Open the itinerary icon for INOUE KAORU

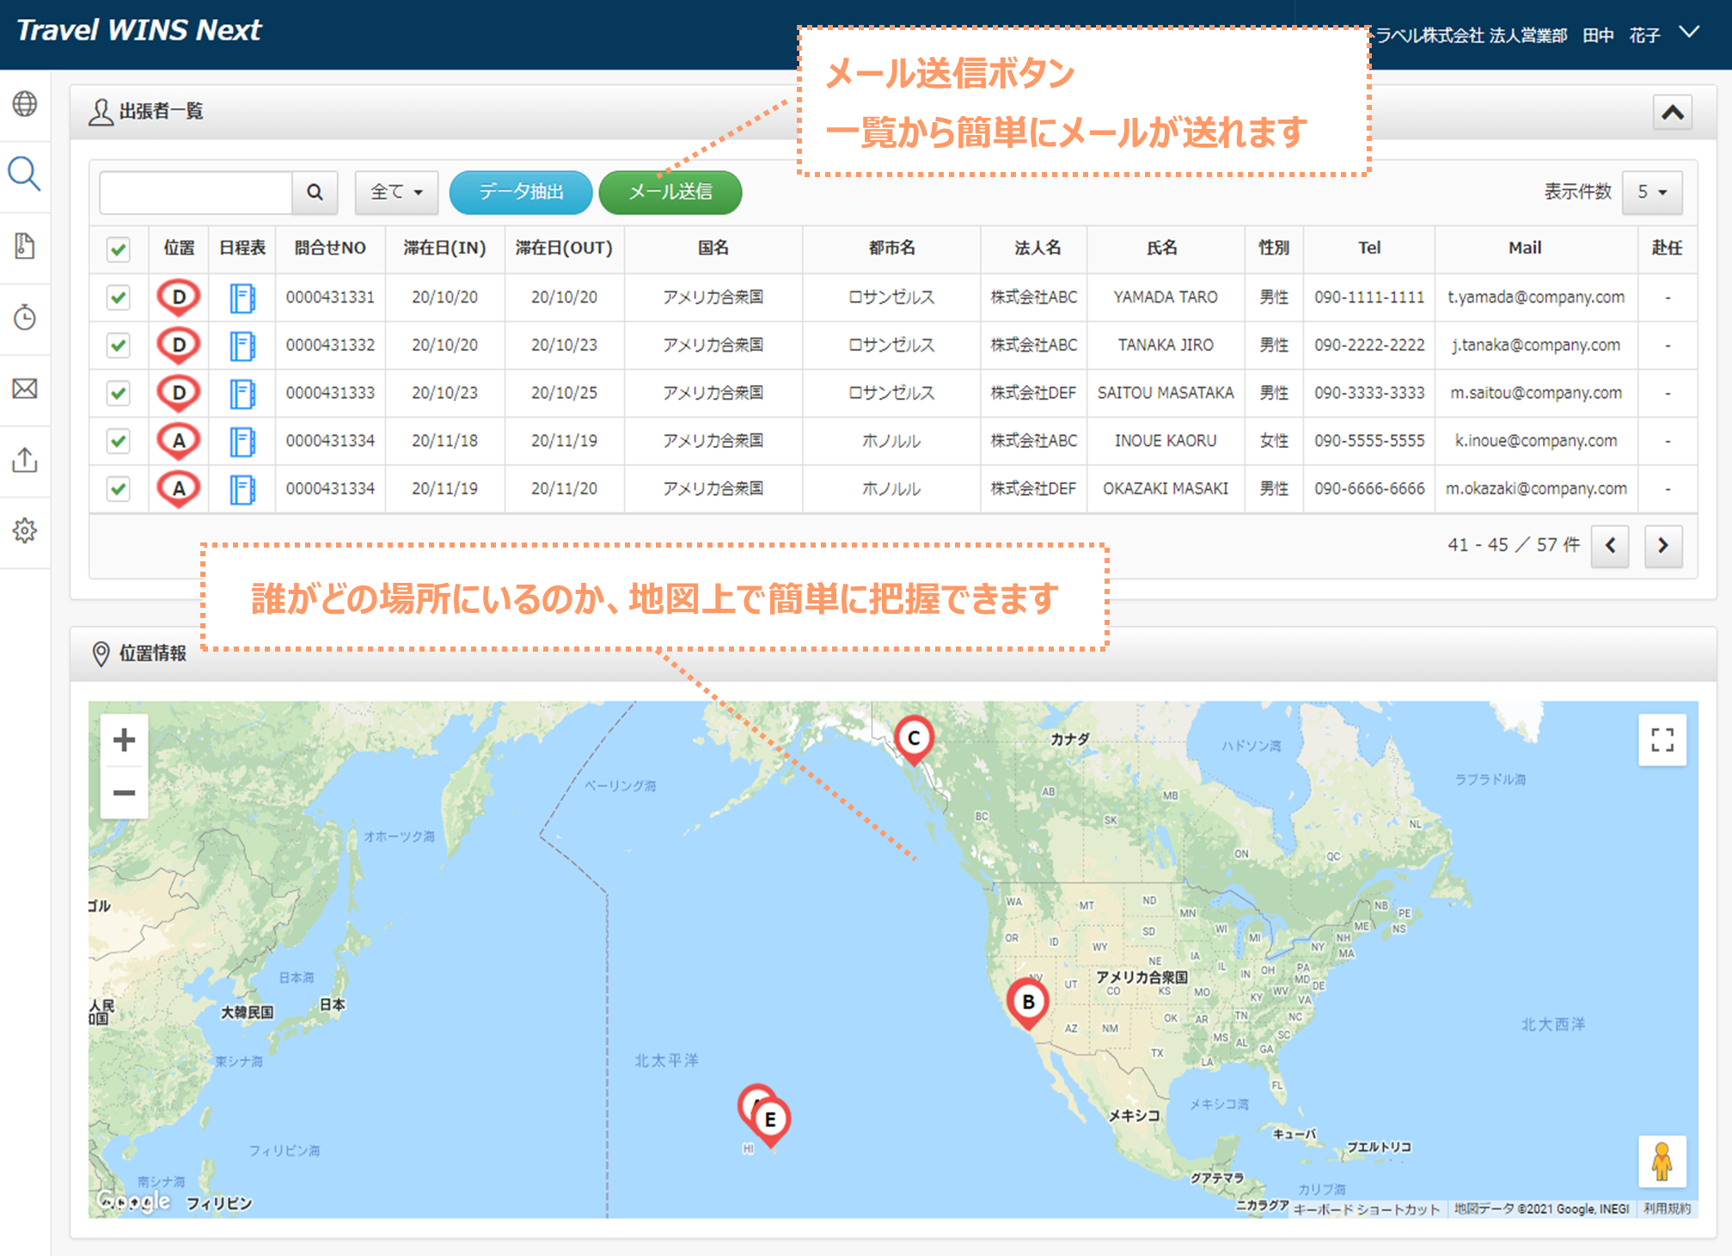tap(242, 442)
